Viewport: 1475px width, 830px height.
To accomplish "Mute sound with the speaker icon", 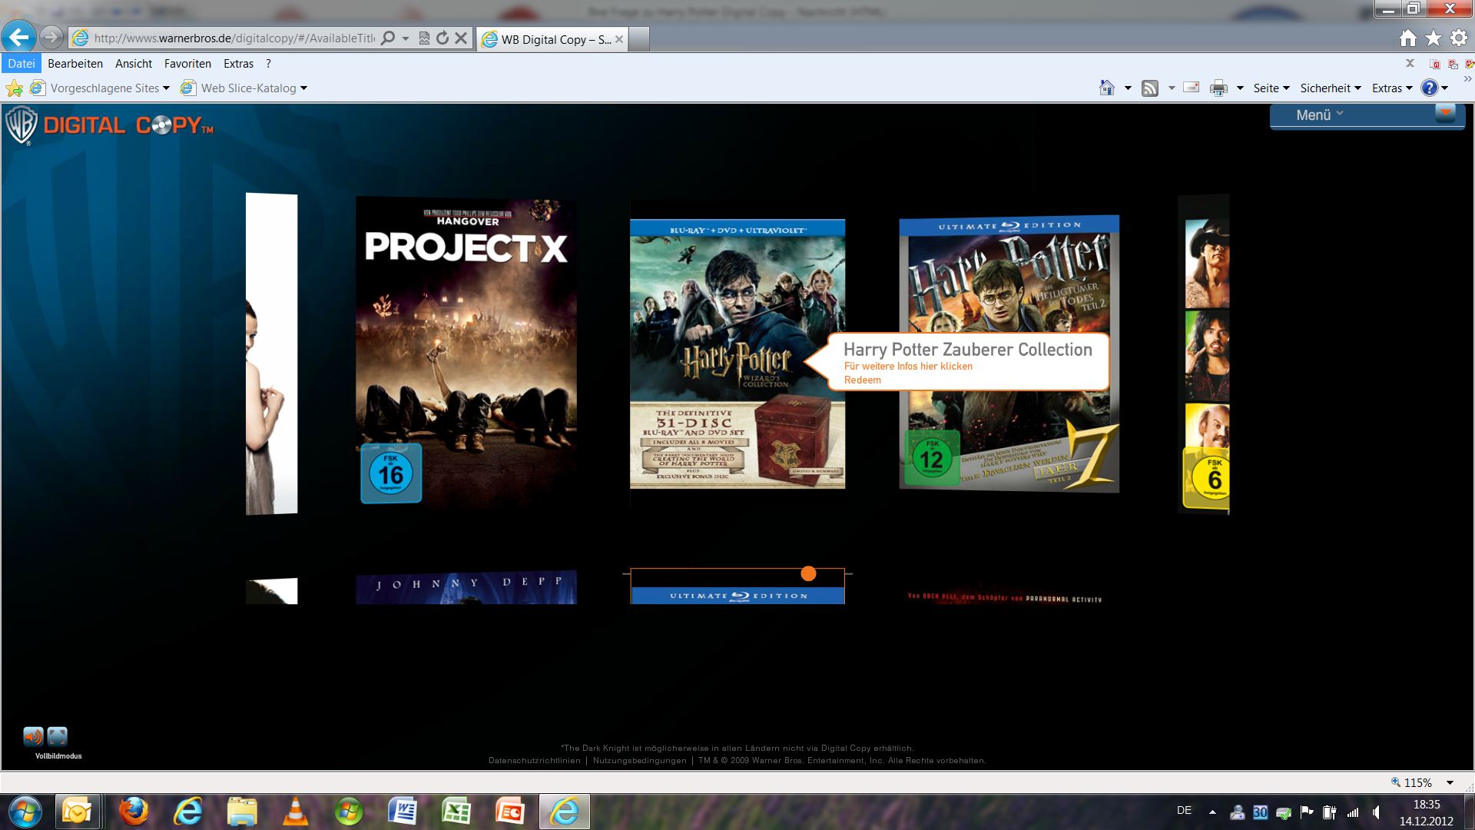I will [x=33, y=736].
